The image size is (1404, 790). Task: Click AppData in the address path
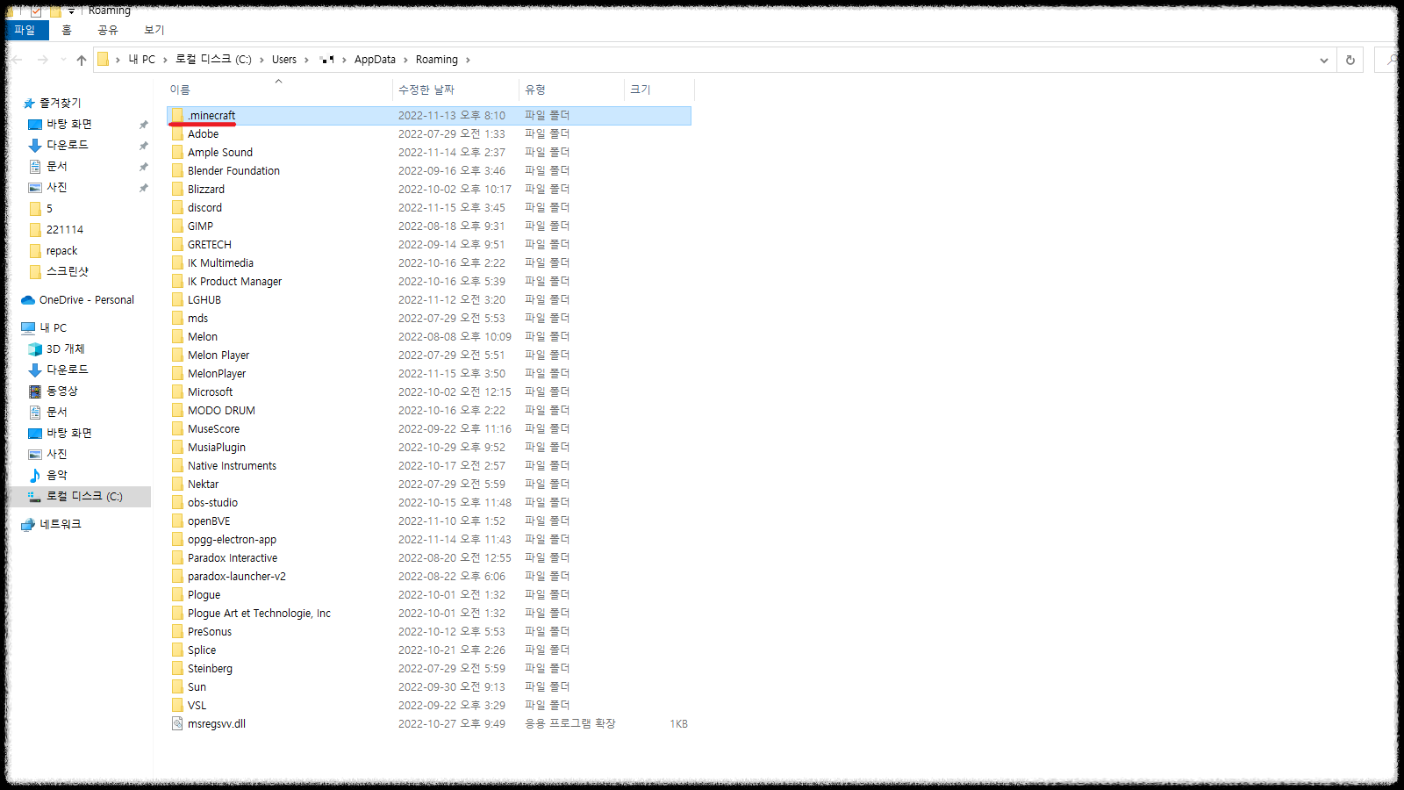(x=375, y=60)
